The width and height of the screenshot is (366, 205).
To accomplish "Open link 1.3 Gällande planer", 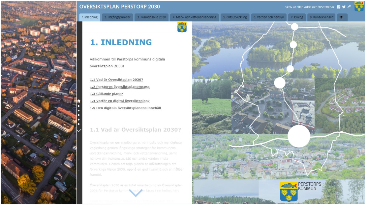I will tap(107, 94).
